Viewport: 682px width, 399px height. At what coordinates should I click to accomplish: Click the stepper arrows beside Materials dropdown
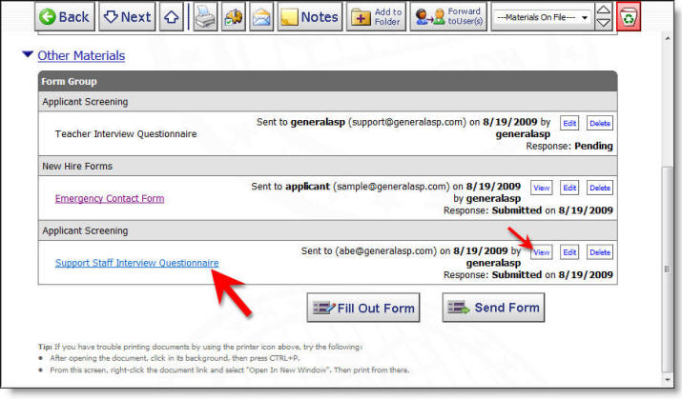(604, 16)
